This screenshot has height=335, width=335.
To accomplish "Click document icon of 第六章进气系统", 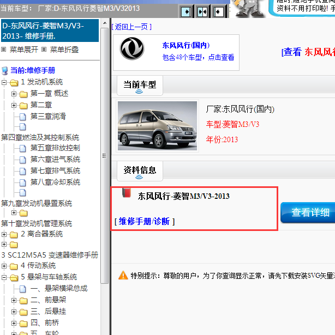I will (x=23, y=160).
